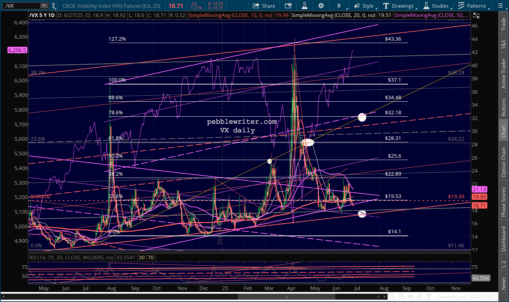Click the CBOE Volatility Index (VIX) Futures title

pos(111,6)
